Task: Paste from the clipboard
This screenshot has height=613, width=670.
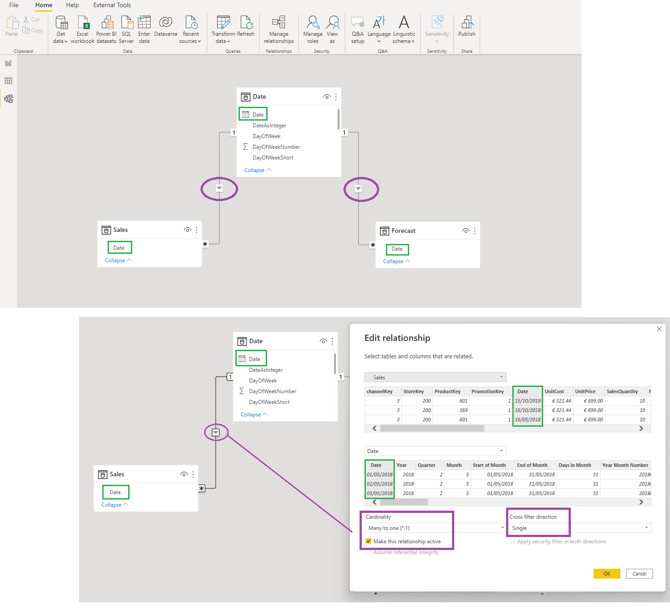Action: coord(12,26)
